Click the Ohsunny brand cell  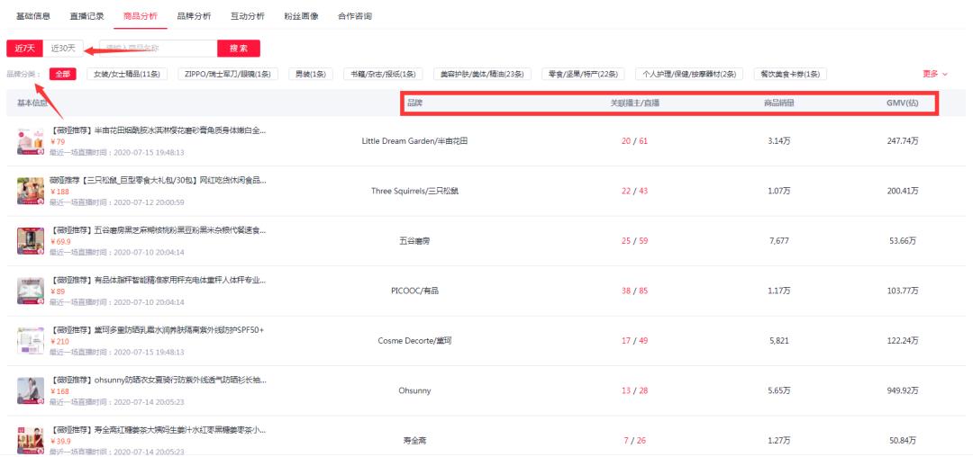coord(414,391)
